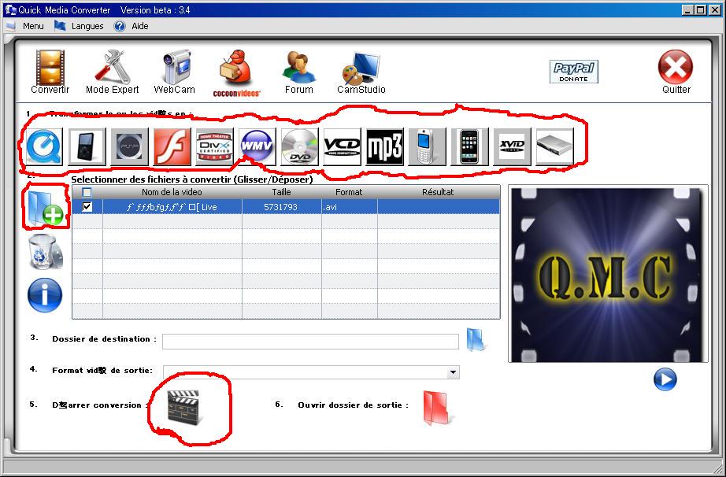
Task: Select XviD output format icon
Action: point(512,146)
